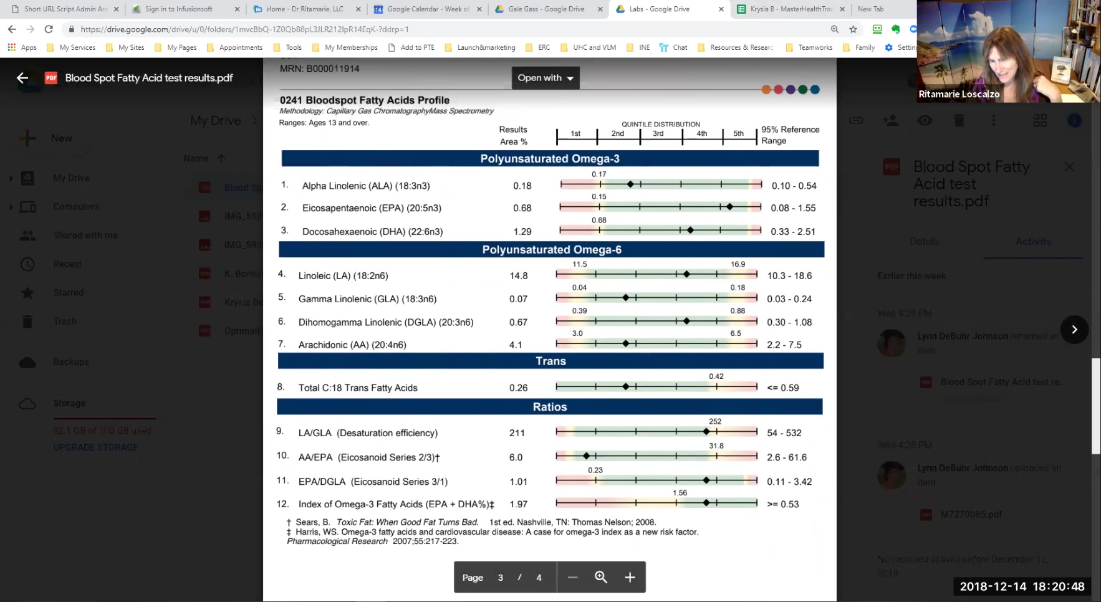Screen dimensions: 1101x602
Task: Click the Add to PTE bookmark
Action: pos(411,47)
